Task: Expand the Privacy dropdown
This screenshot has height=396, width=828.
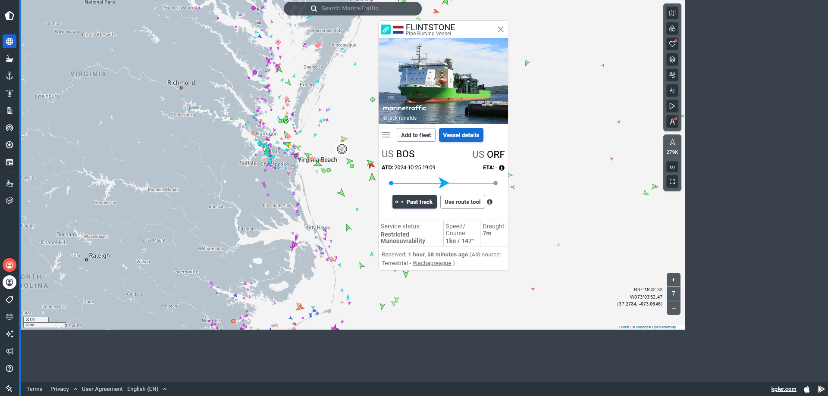Action: 63,389
